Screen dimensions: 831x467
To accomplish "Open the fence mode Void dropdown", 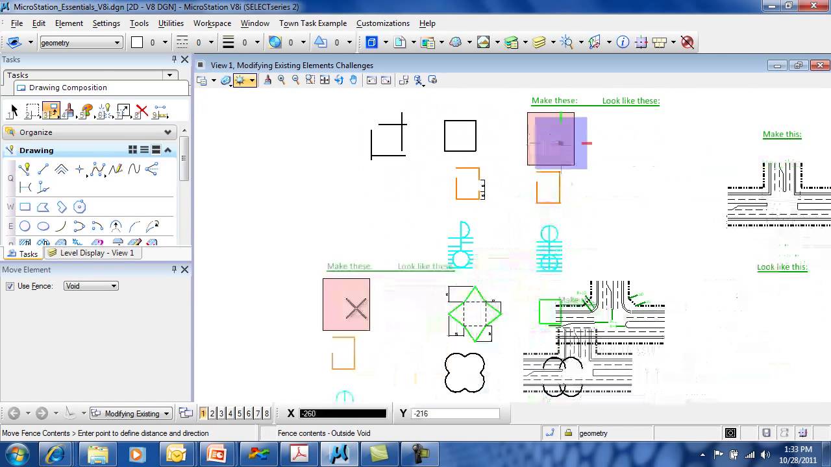I will click(91, 286).
